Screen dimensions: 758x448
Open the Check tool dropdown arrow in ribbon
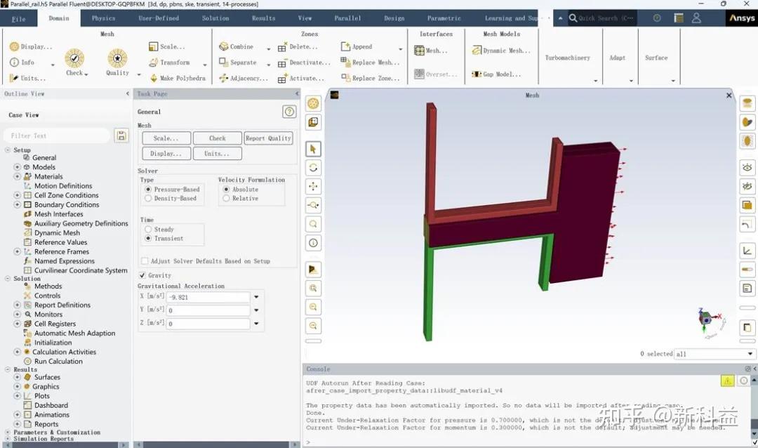click(x=86, y=74)
